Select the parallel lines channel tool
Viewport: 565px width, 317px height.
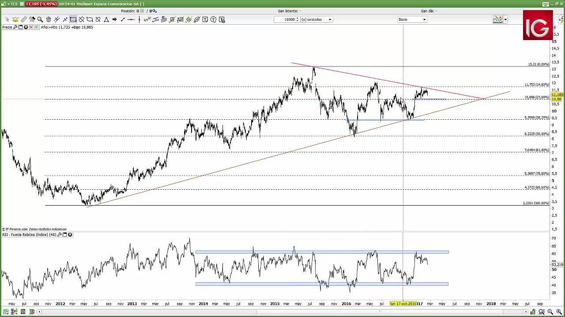[x=56, y=19]
